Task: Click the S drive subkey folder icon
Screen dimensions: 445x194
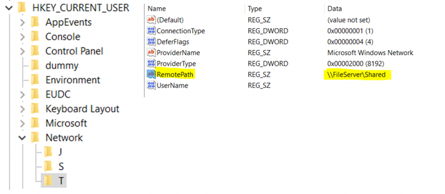Action: (49, 166)
